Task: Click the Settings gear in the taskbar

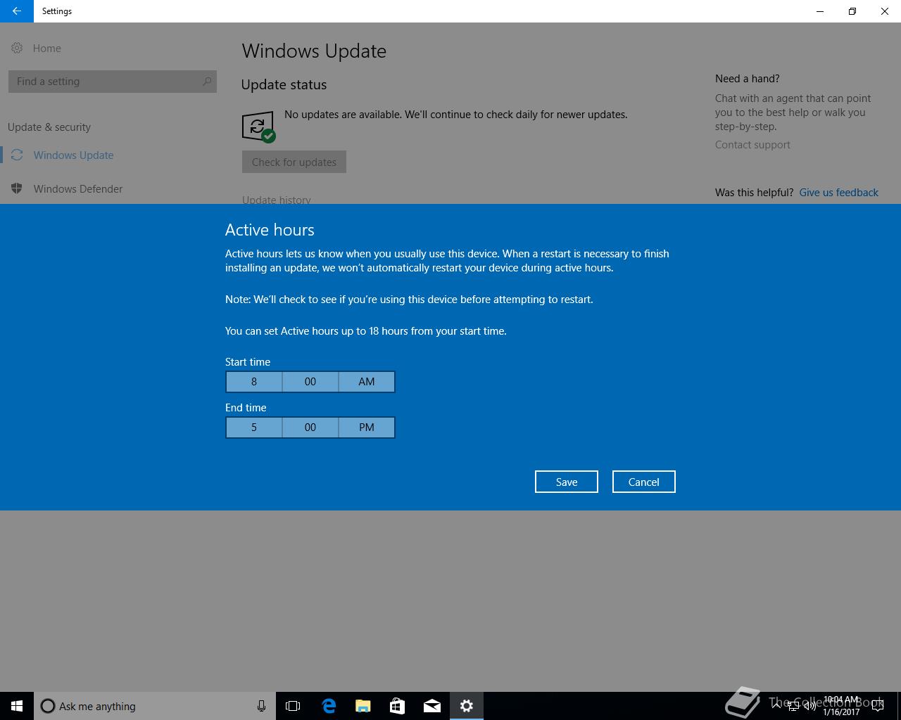Action: click(x=467, y=706)
